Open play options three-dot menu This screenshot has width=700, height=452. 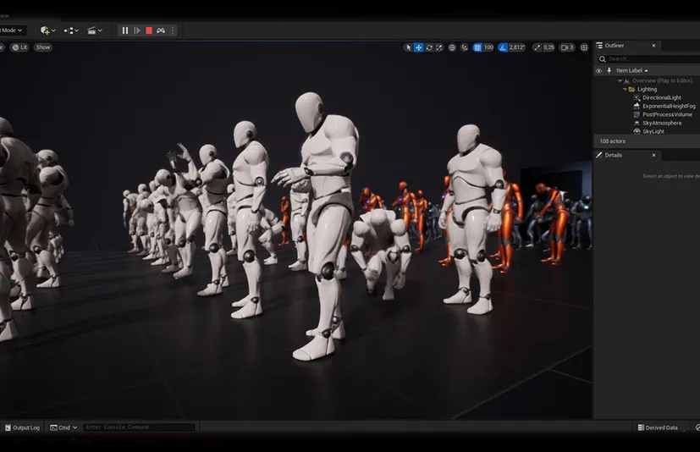click(x=173, y=30)
